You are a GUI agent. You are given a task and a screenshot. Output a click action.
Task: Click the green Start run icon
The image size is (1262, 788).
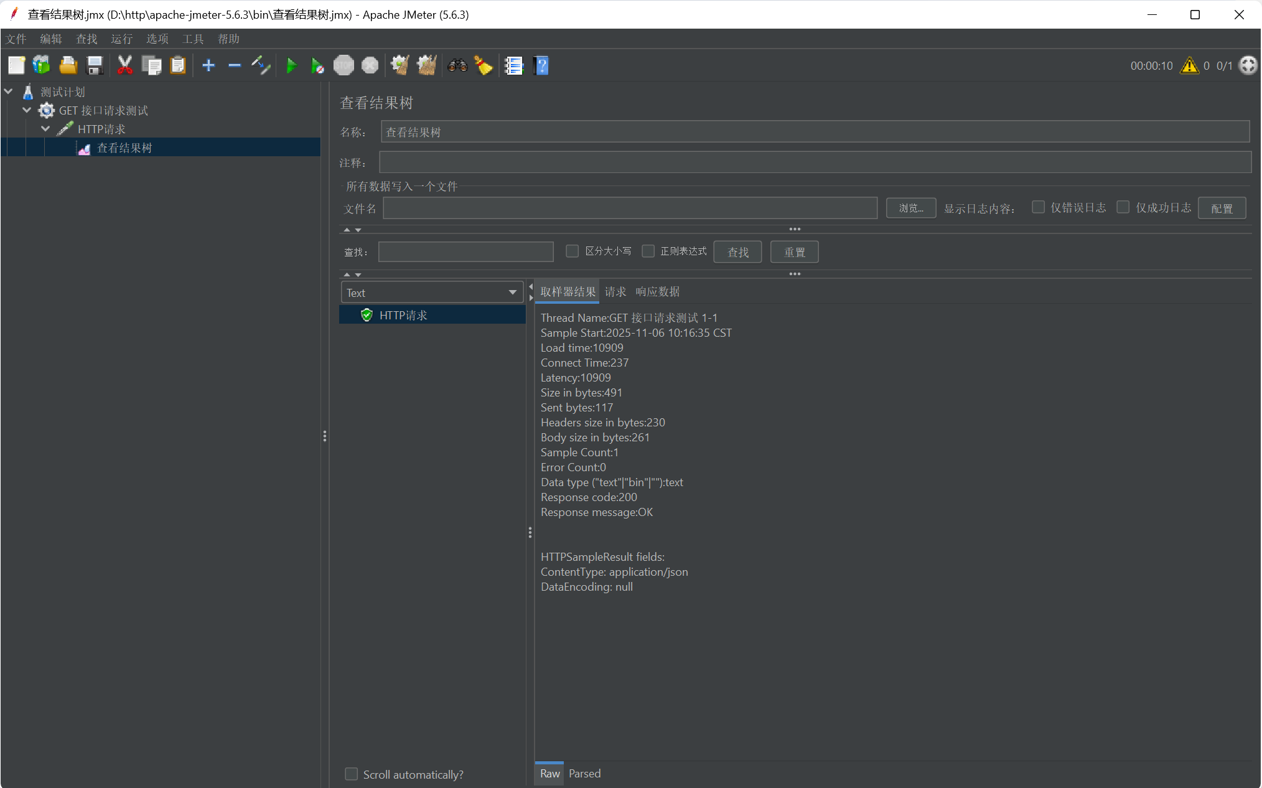291,65
